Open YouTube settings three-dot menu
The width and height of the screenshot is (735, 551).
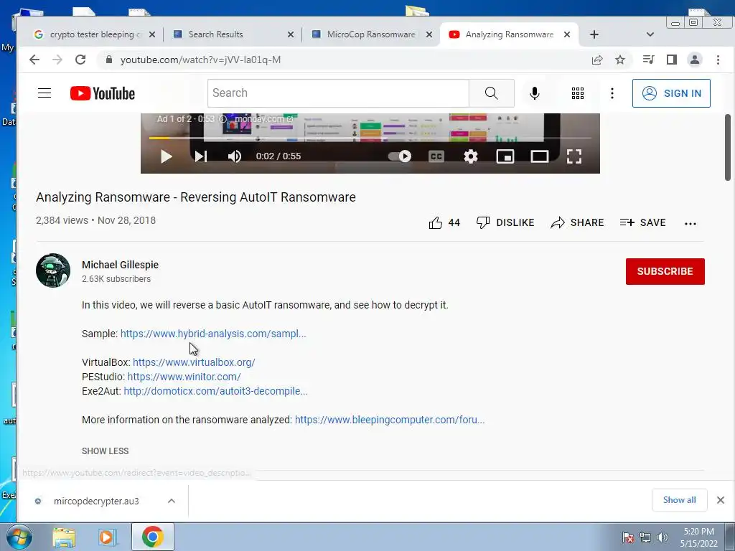tap(612, 93)
